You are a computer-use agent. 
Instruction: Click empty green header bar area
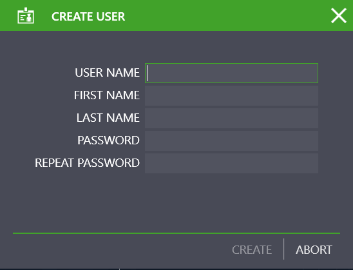pos(225,15)
